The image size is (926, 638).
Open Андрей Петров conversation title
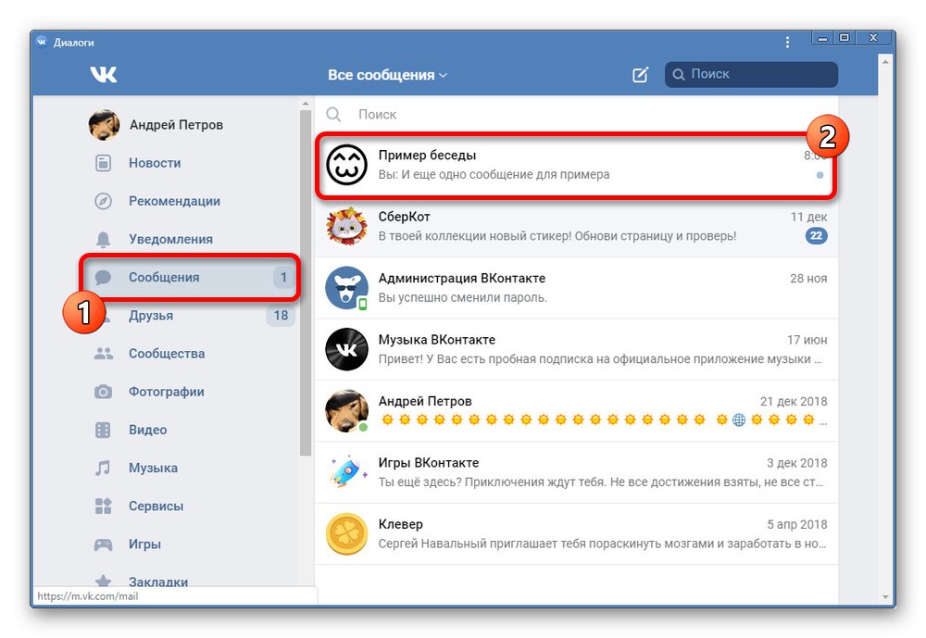425,401
